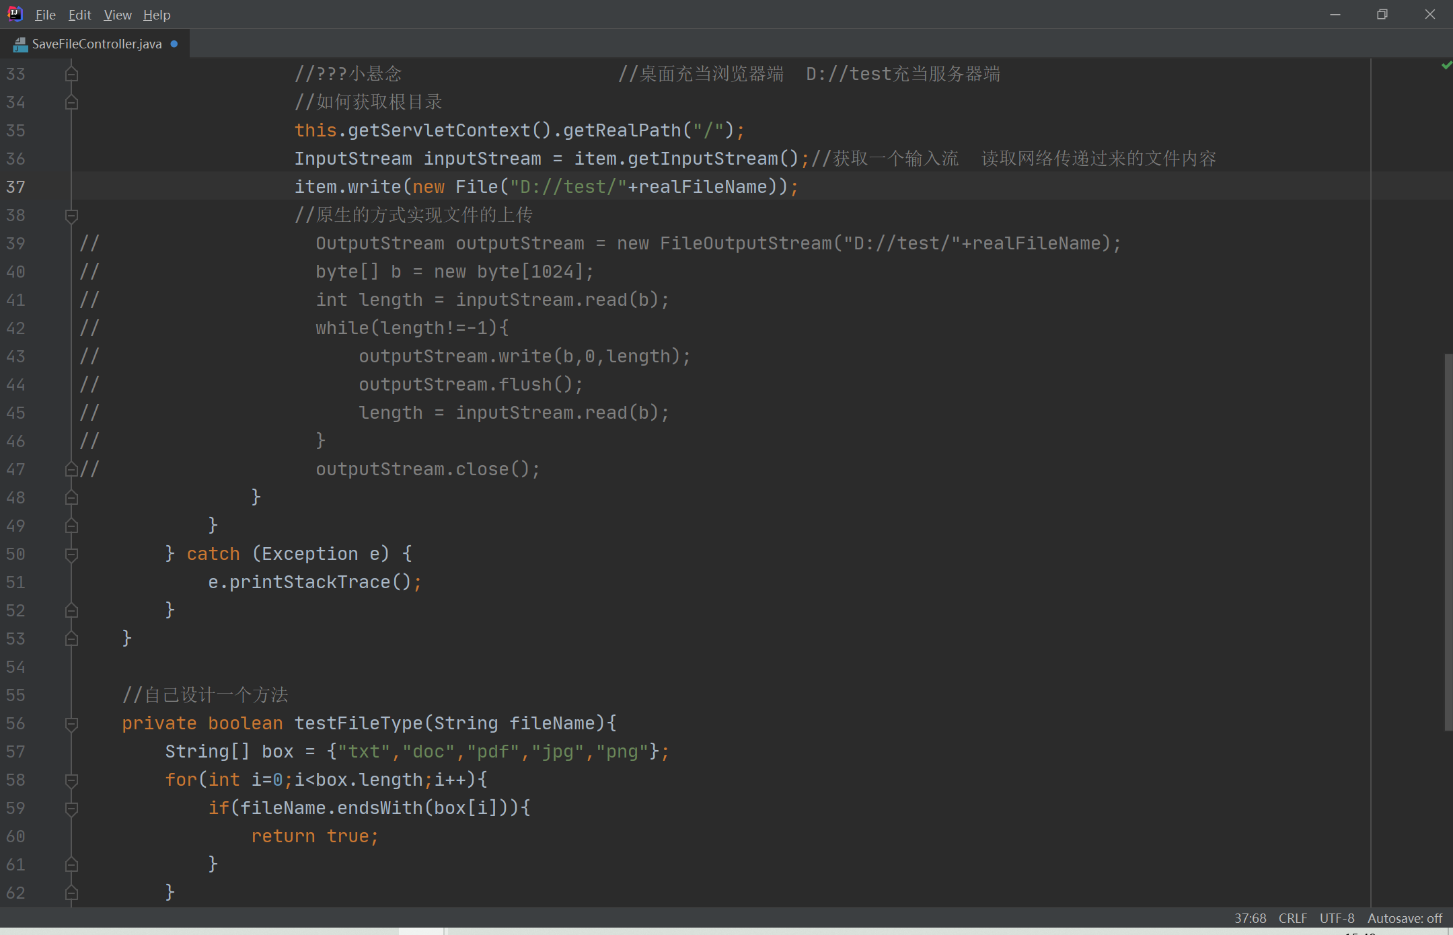Screen dimensions: 1453x935
Task: Click the unsaved changes dot on the tab
Action: click(174, 44)
